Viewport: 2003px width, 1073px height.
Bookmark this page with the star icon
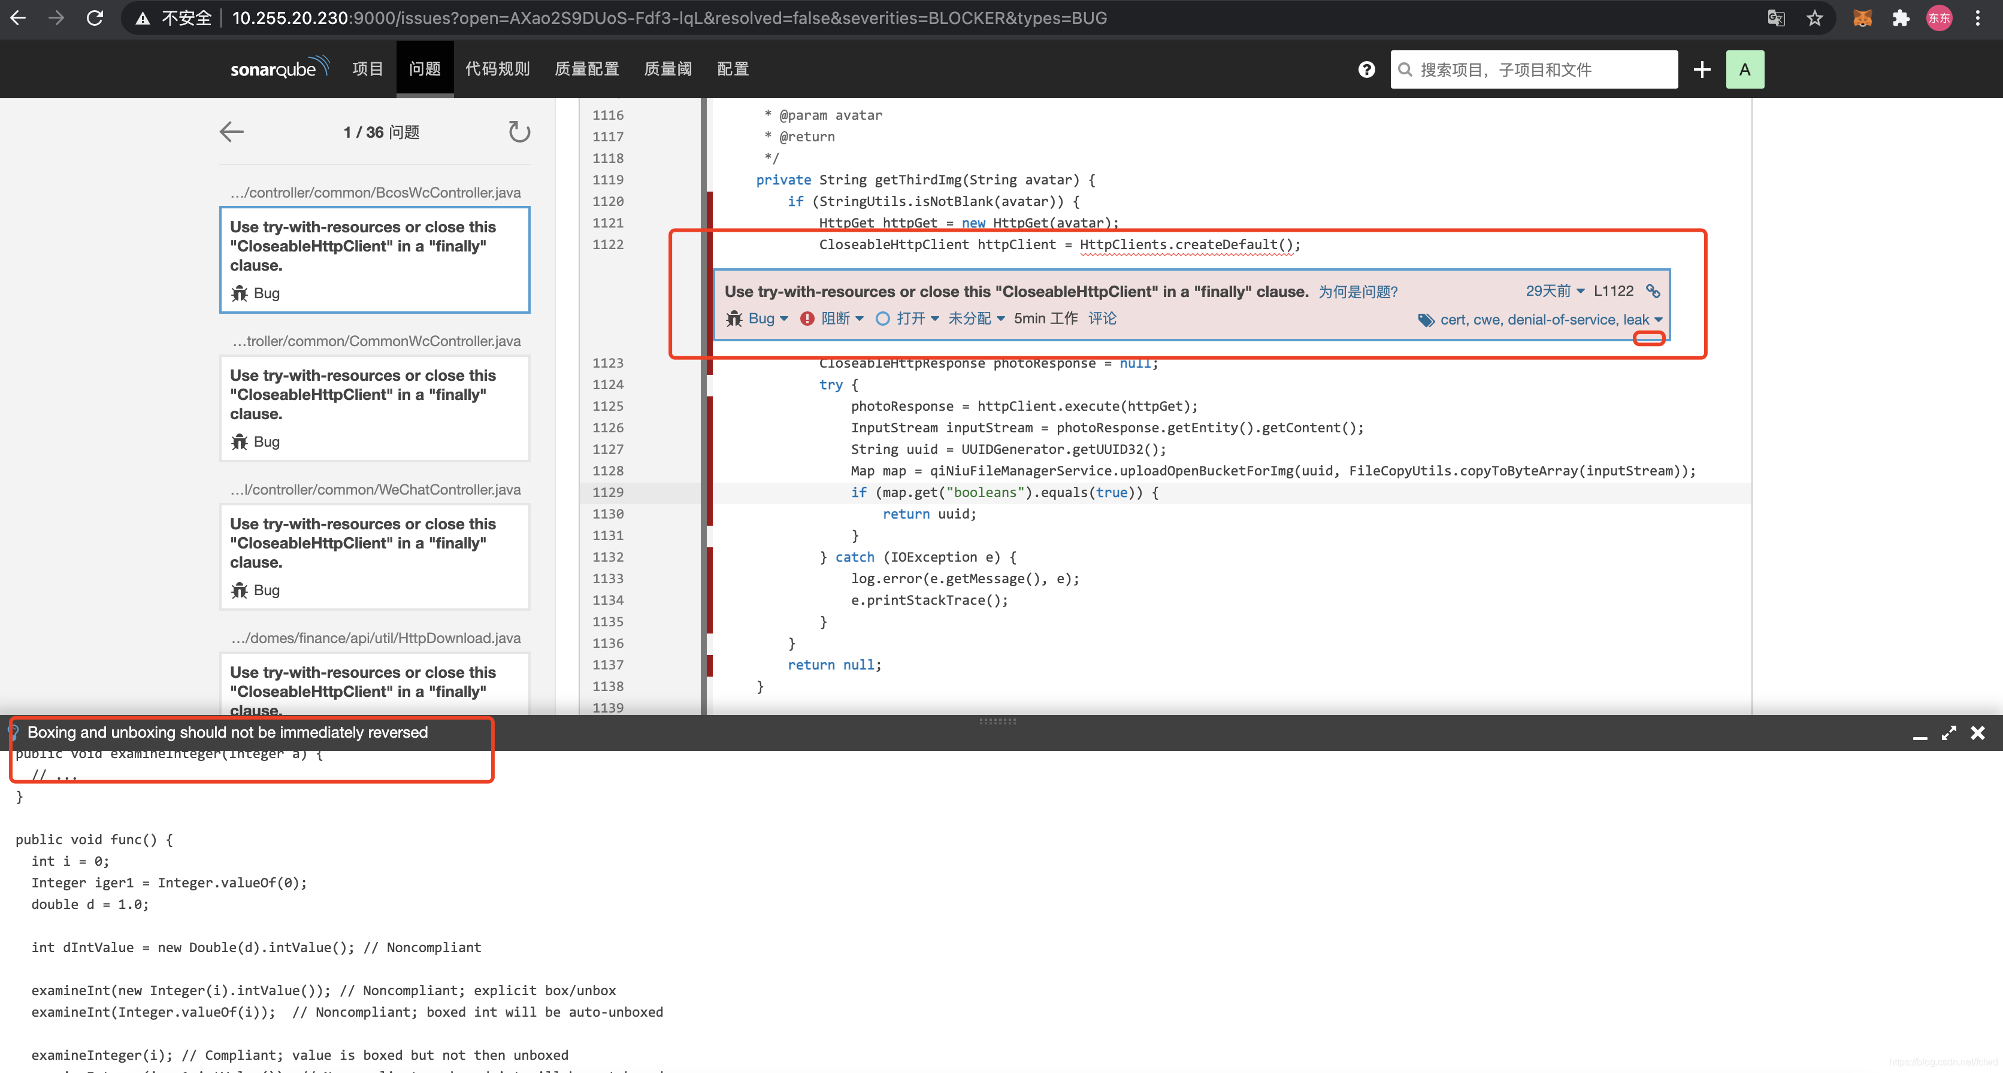click(x=1815, y=18)
